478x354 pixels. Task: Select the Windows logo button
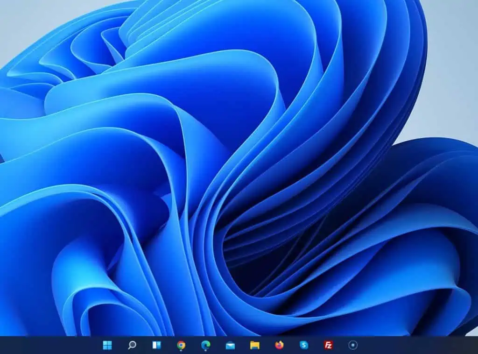[108, 346]
